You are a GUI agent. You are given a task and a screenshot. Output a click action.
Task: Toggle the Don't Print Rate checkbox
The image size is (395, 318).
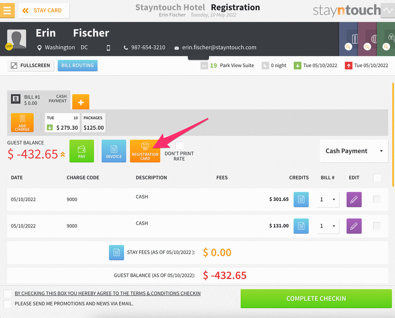179,145
